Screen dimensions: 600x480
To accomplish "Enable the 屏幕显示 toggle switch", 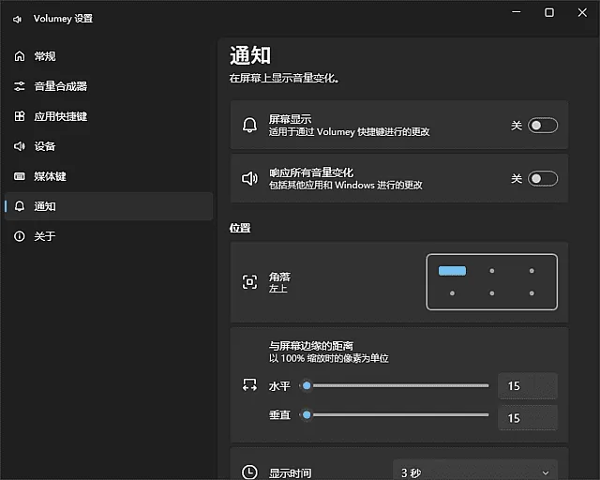I will coord(543,126).
